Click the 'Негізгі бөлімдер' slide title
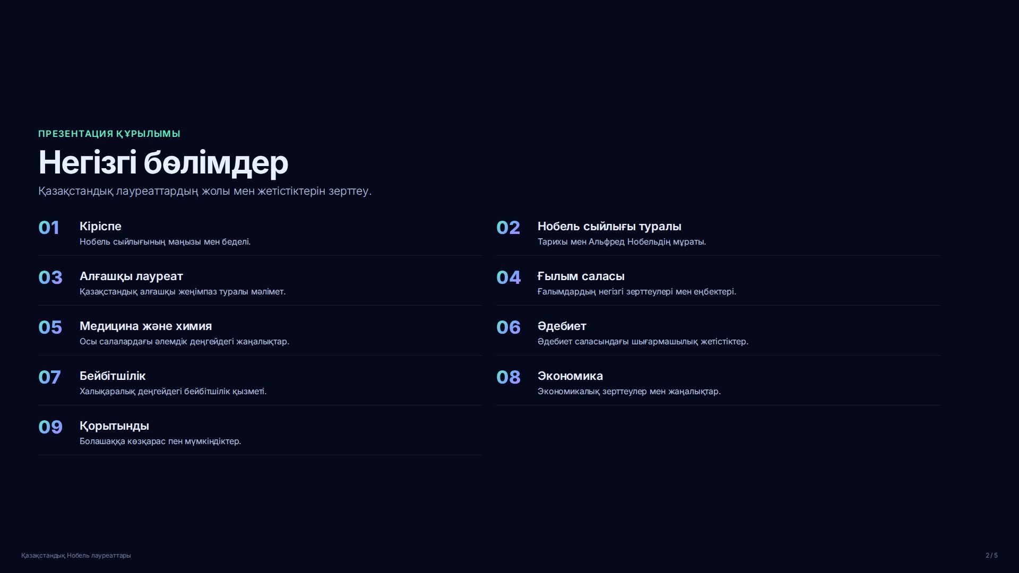 pos(163,162)
